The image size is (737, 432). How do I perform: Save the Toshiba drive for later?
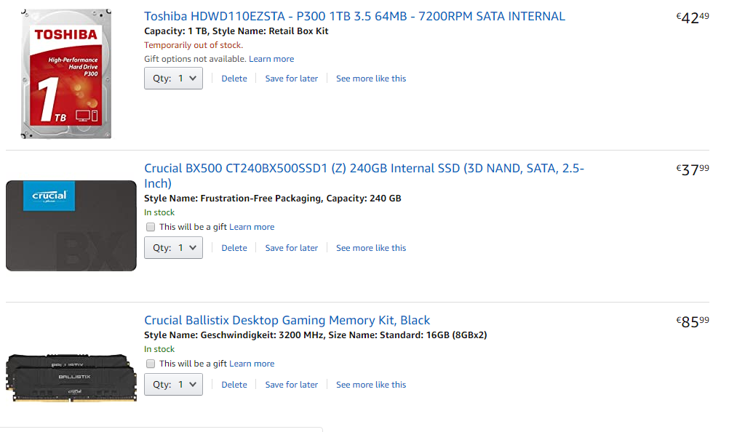point(292,79)
